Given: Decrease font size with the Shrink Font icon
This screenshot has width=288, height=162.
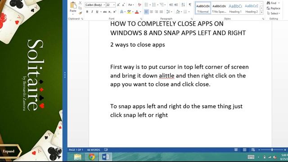Looking at the screenshot, I should click(123, 5).
